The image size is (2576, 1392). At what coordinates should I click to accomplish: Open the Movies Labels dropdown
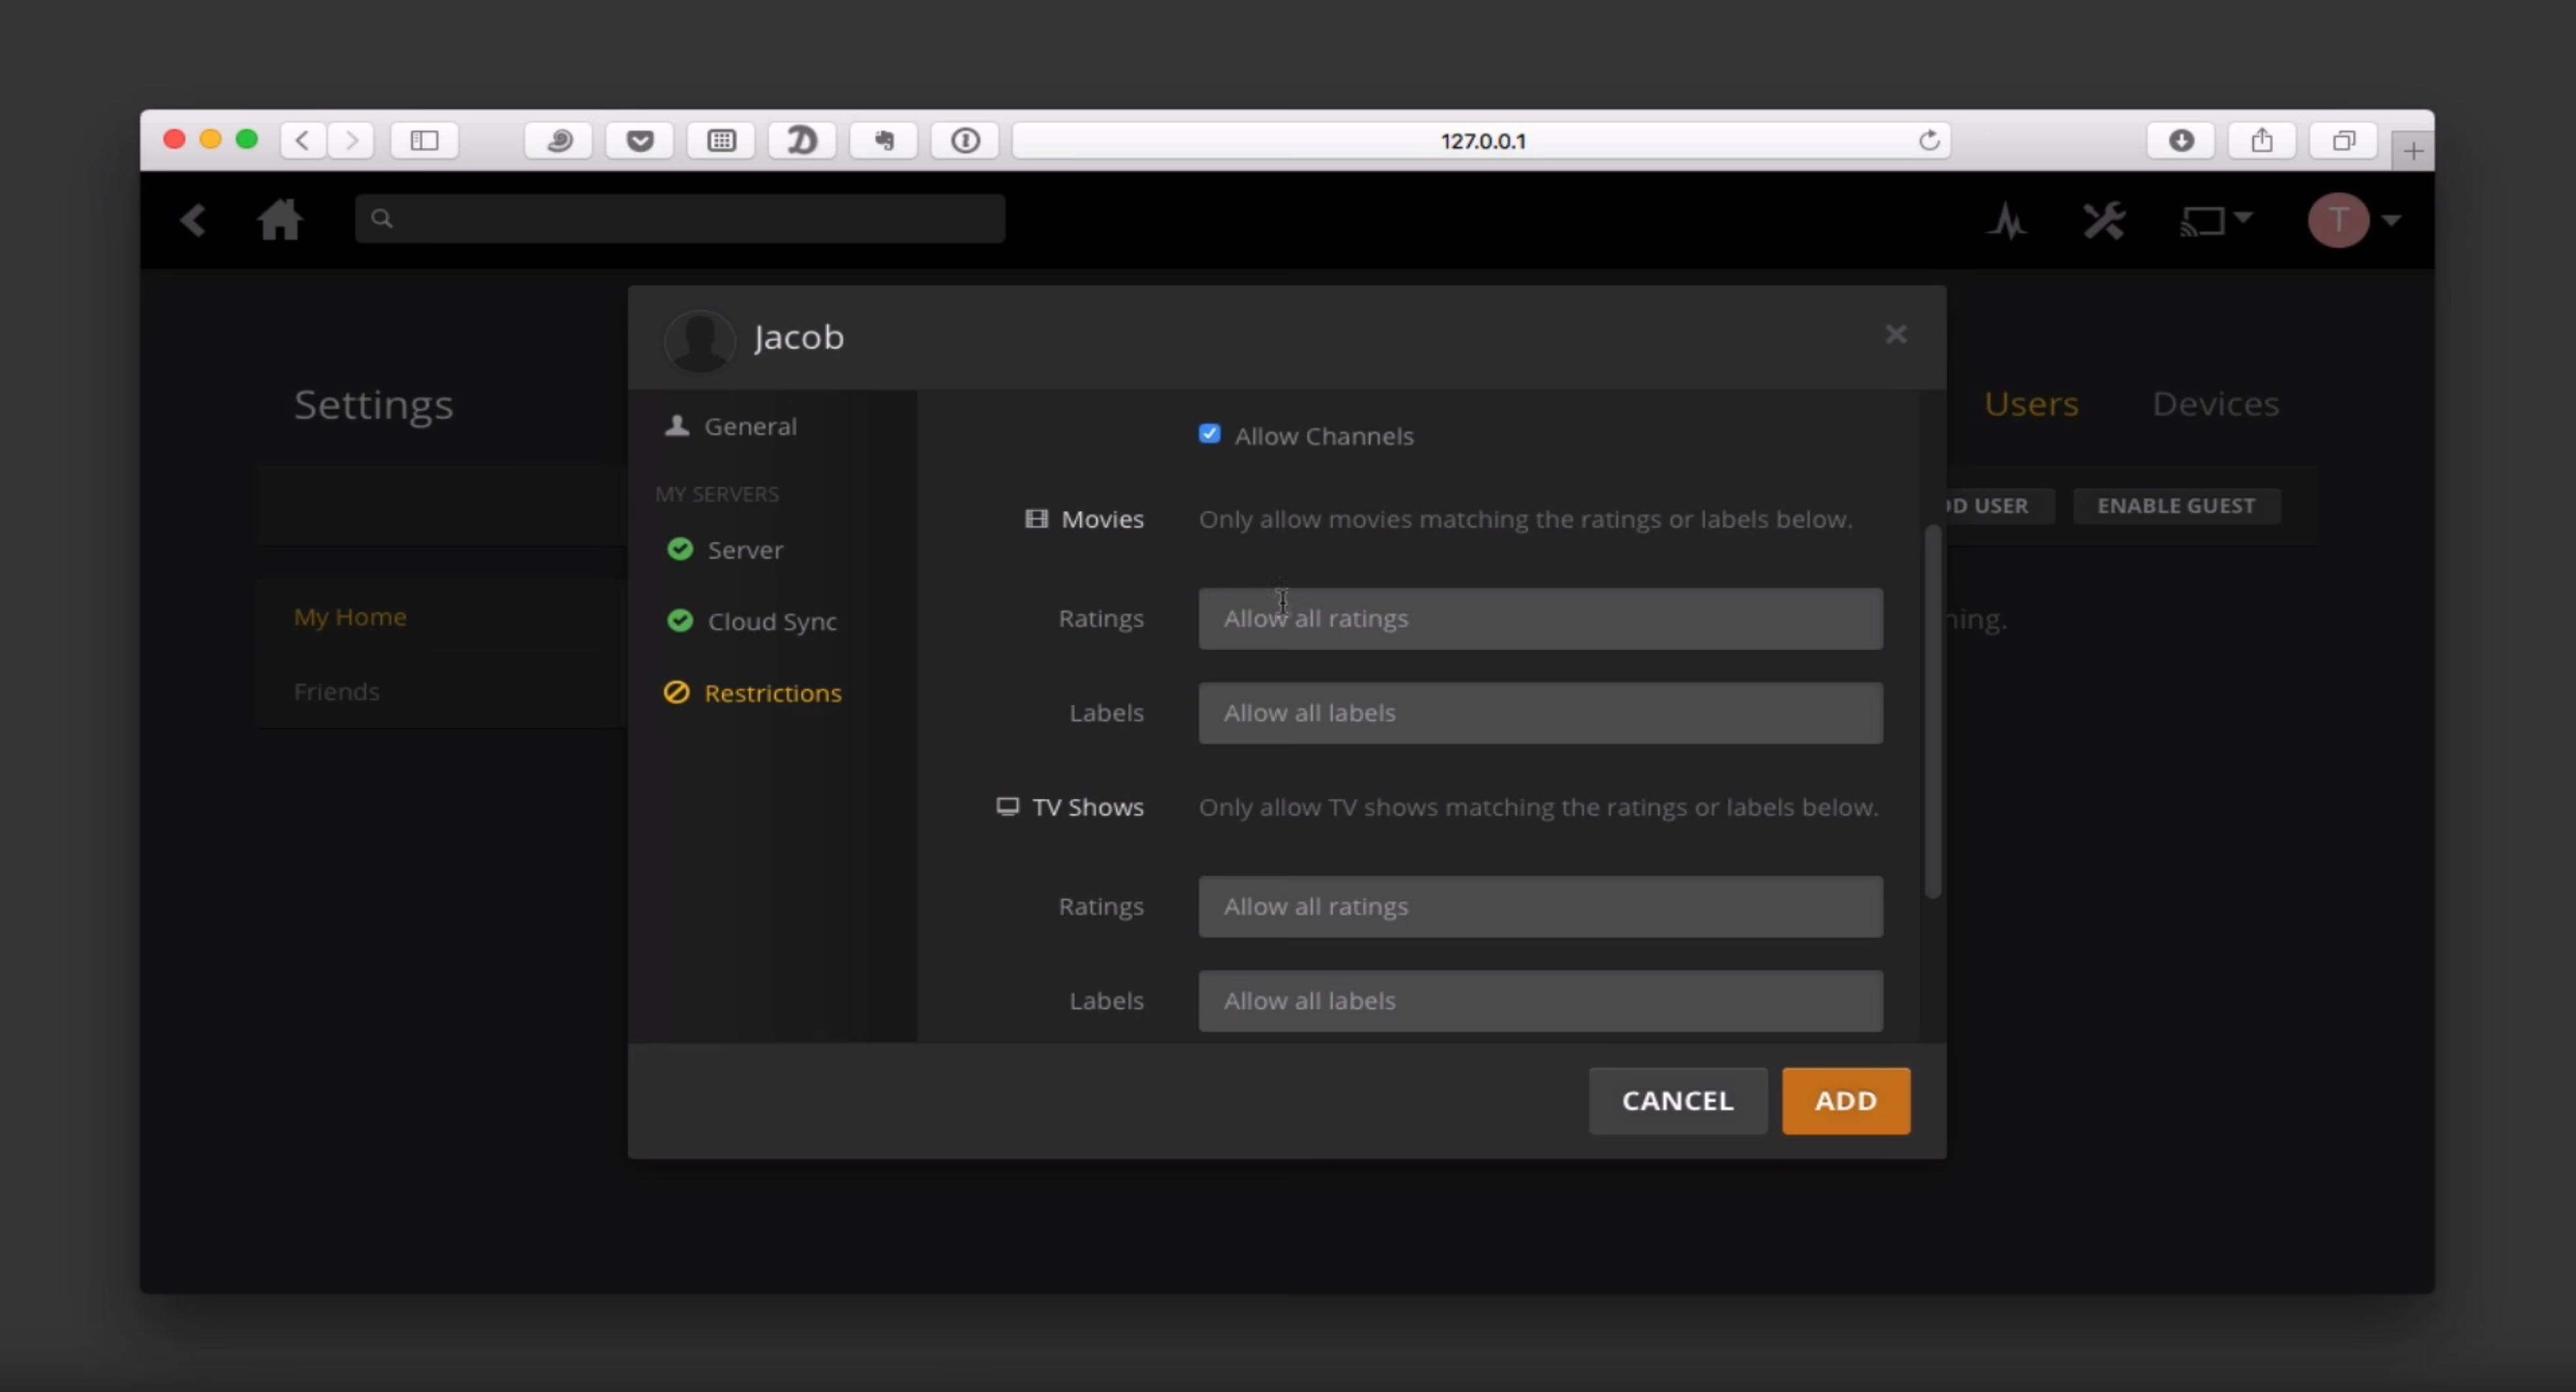[x=1540, y=713]
